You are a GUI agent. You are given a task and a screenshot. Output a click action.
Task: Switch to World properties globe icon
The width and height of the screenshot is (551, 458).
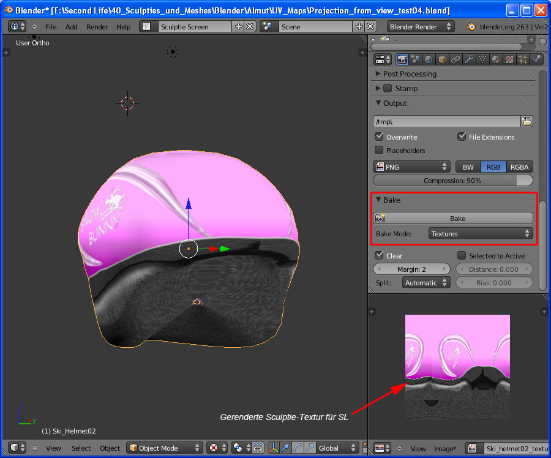point(429,59)
